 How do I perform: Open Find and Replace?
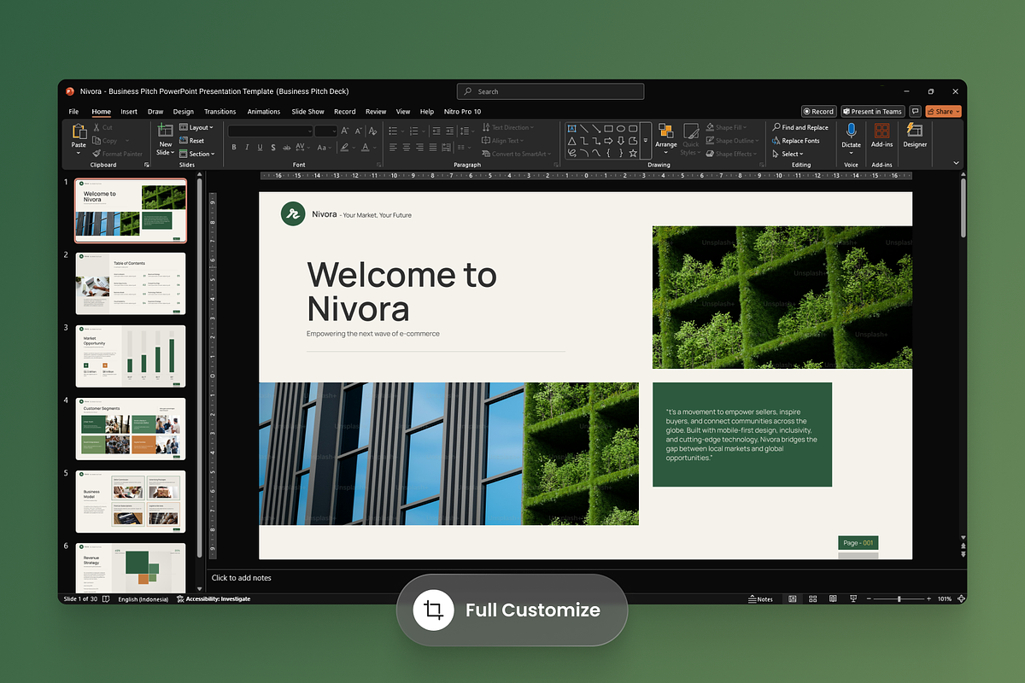tap(799, 127)
